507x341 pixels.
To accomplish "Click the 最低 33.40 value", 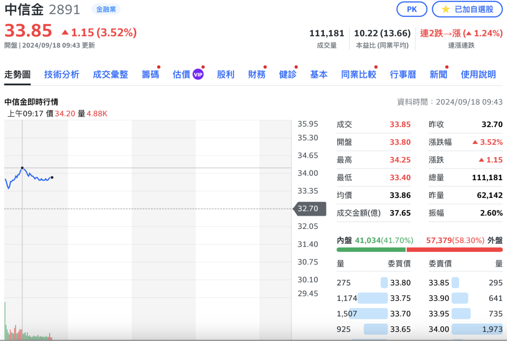I will [x=400, y=178].
